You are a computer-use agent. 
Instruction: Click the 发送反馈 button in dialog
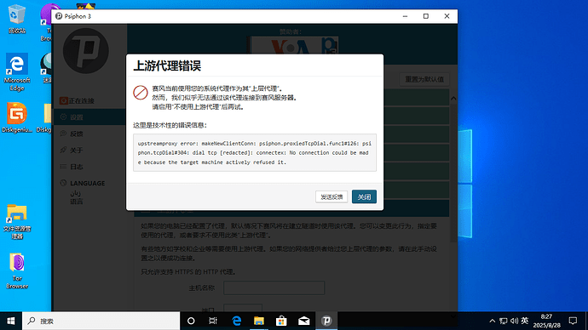[331, 196]
